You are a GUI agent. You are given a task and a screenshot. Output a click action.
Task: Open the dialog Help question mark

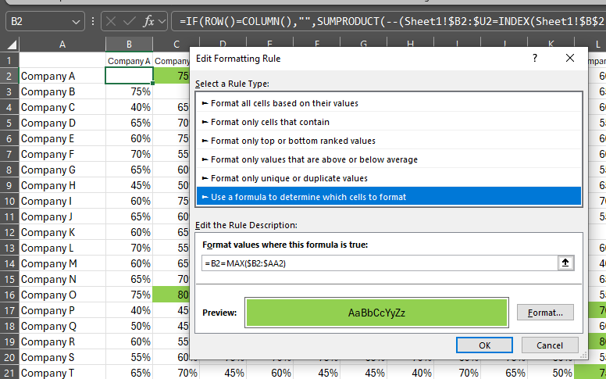pos(535,58)
